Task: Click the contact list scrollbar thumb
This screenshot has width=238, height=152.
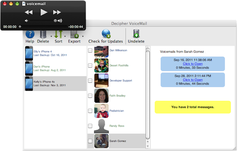Action: (x=148, y=95)
